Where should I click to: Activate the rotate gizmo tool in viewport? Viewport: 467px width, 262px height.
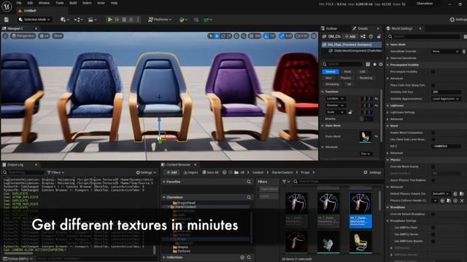[223, 36]
